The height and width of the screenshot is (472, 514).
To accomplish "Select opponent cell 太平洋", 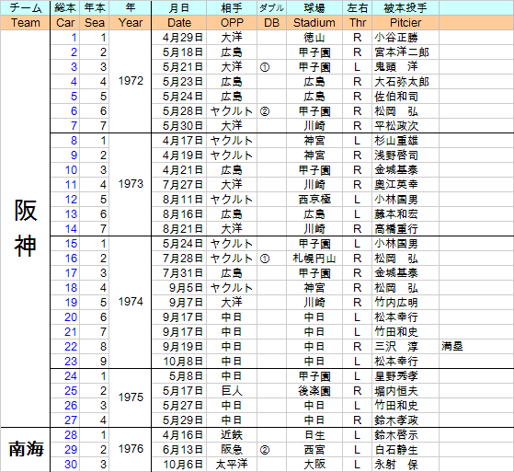I will pos(232,464).
